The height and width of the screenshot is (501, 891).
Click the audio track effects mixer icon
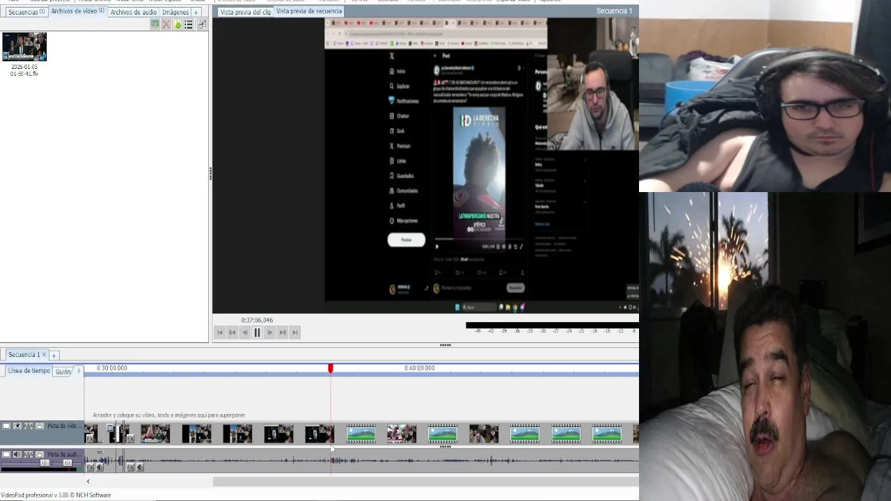click(x=29, y=454)
